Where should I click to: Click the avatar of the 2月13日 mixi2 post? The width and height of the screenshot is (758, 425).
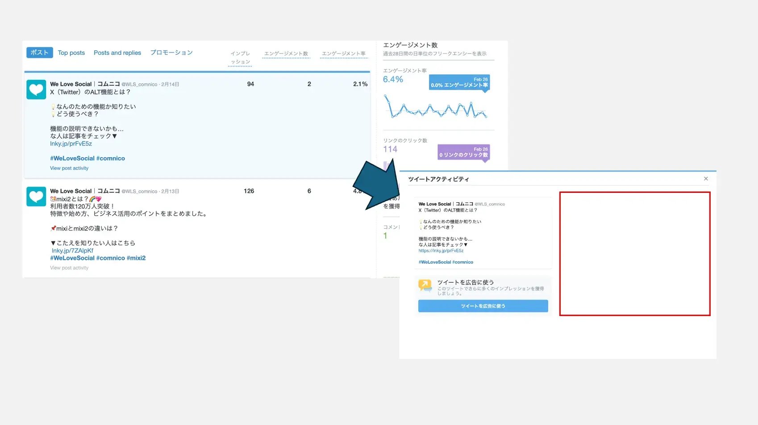[36, 196]
